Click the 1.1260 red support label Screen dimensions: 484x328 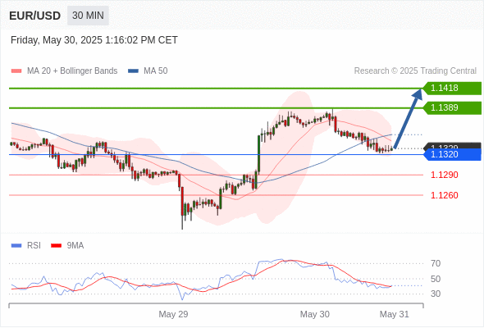point(445,195)
